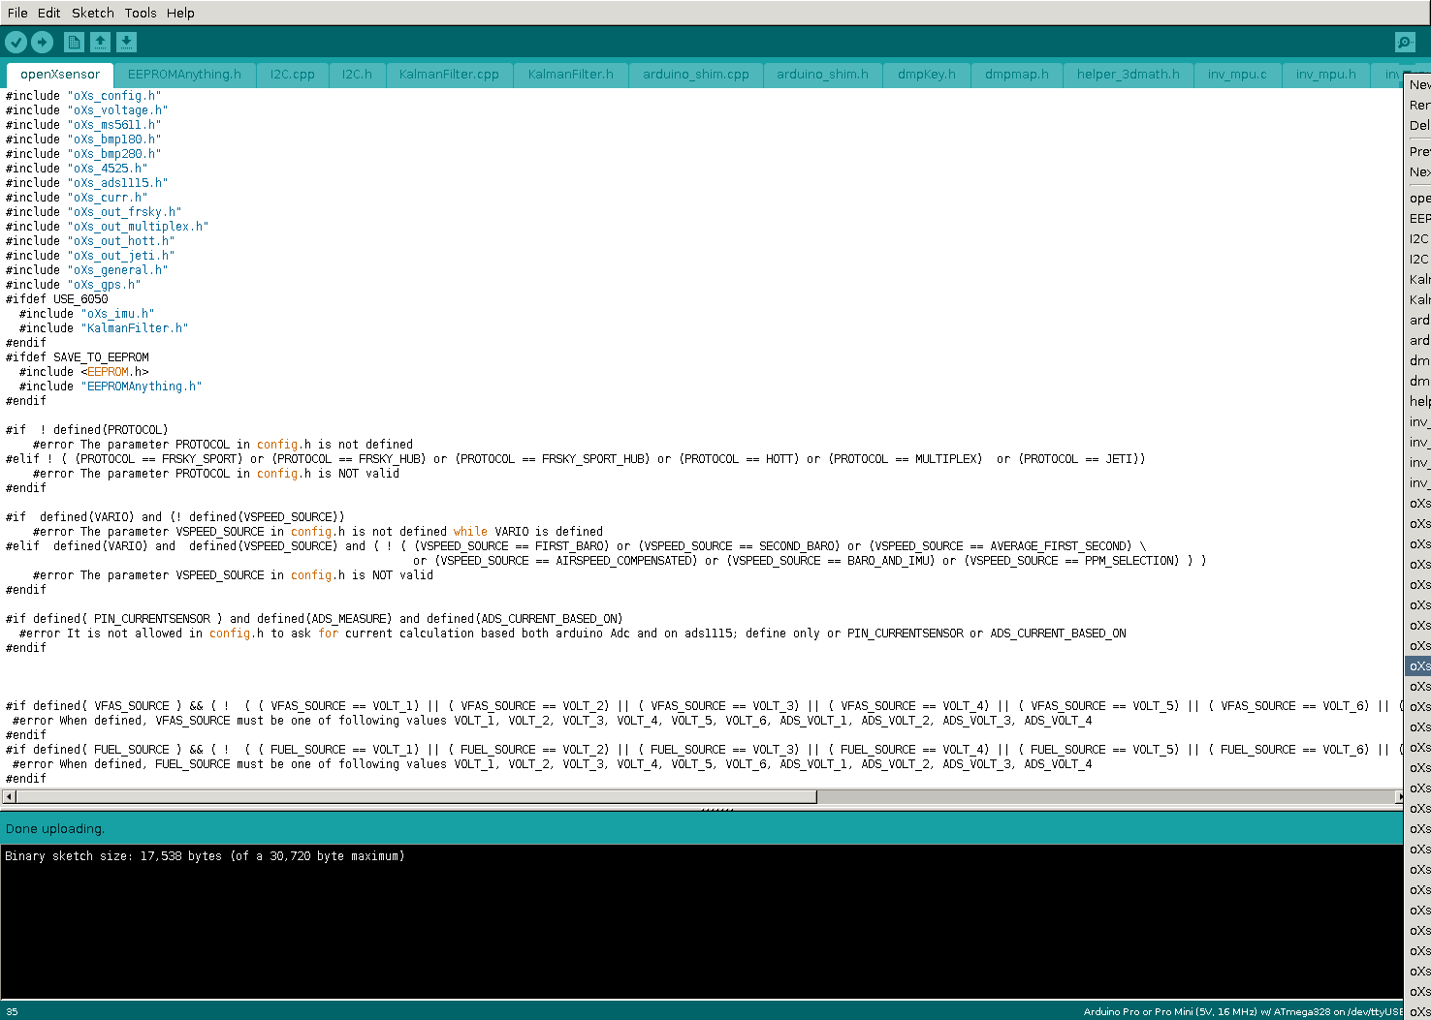
Task: Open the Sketch menu
Action: pos(92,13)
